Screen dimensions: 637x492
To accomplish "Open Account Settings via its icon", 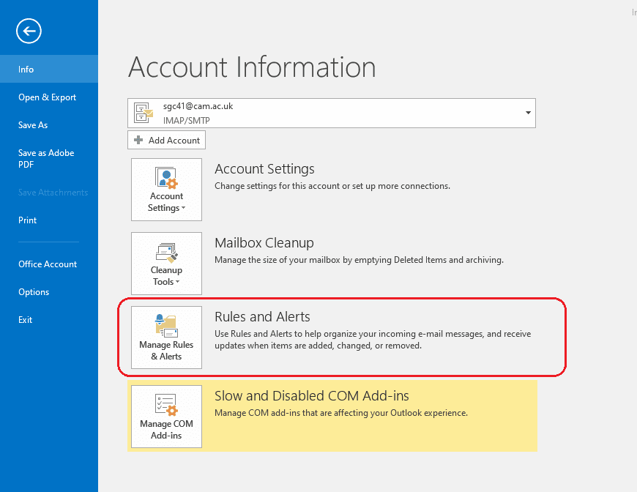I will tap(166, 179).
